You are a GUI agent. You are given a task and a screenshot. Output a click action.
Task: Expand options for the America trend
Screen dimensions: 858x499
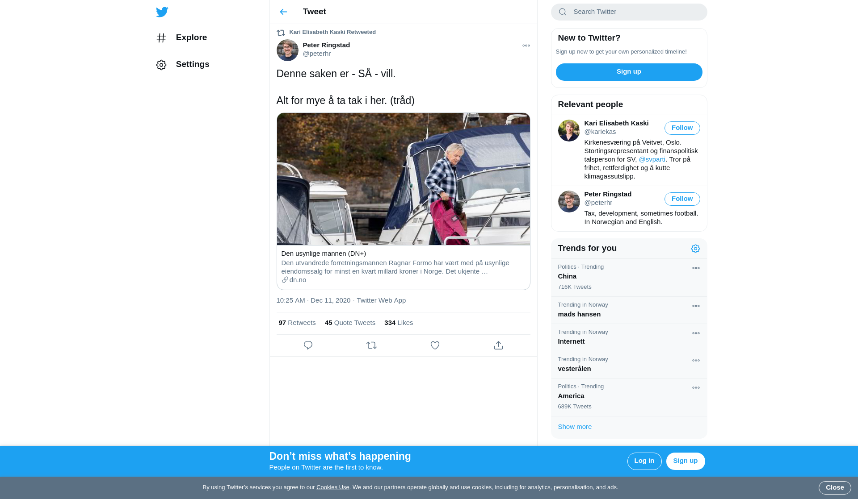(x=696, y=388)
